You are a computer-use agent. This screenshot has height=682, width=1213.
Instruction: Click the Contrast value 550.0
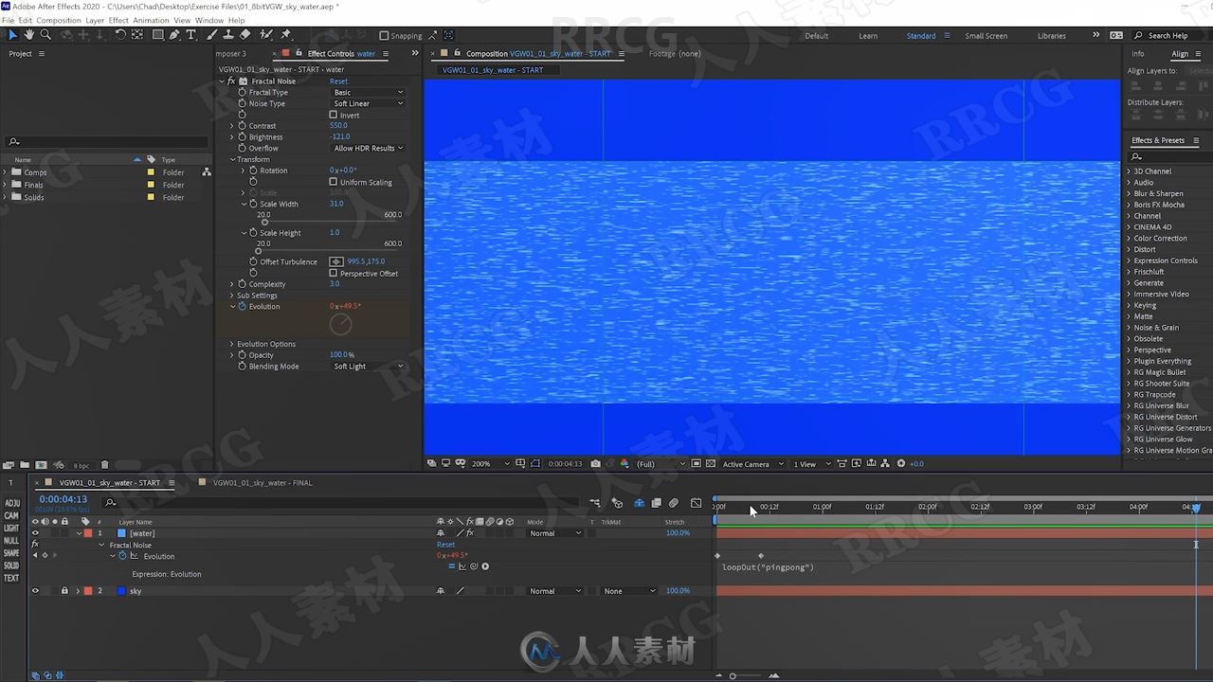click(x=338, y=126)
